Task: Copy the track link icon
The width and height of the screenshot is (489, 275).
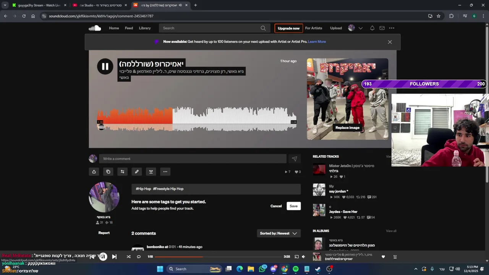Action: pyautogui.click(x=108, y=171)
